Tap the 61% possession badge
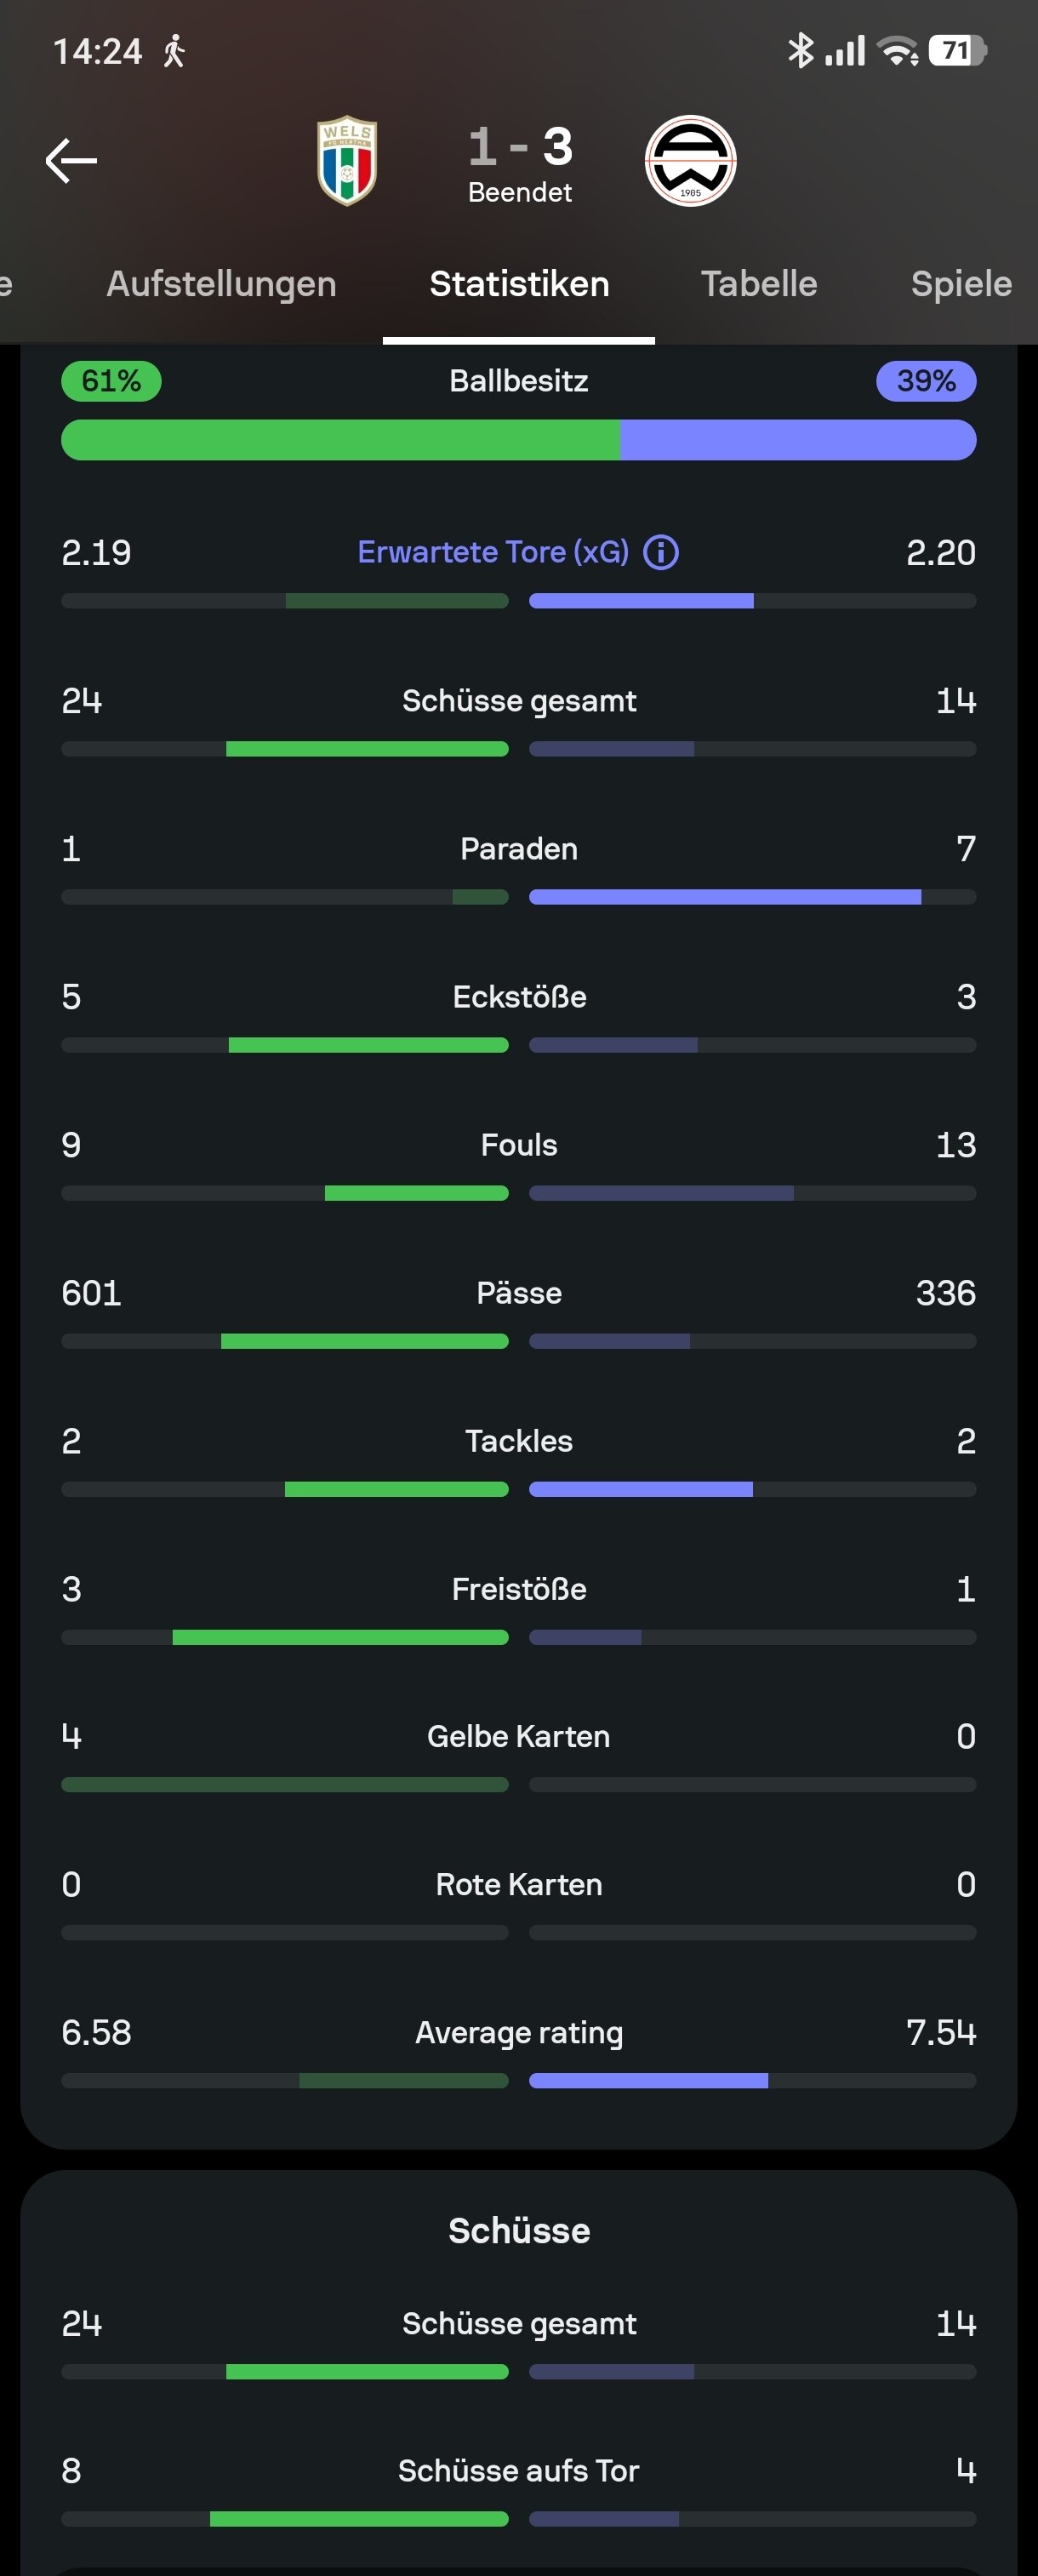The height and width of the screenshot is (2576, 1038). pyautogui.click(x=111, y=381)
